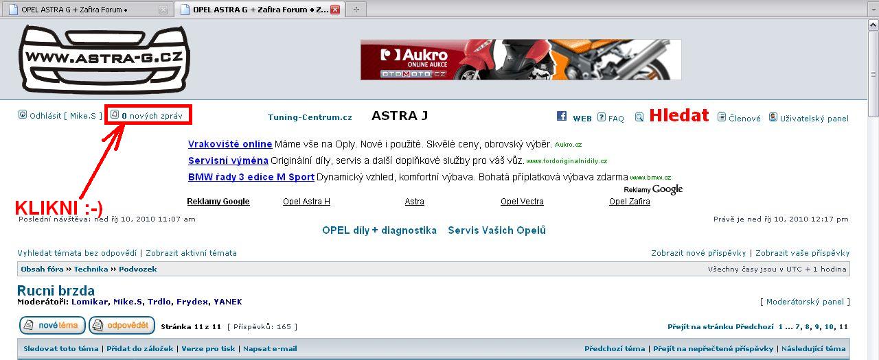Click the magnifier icon beside Hledat
Image resolution: width=879 pixels, height=360 pixels.
pyautogui.click(x=639, y=117)
